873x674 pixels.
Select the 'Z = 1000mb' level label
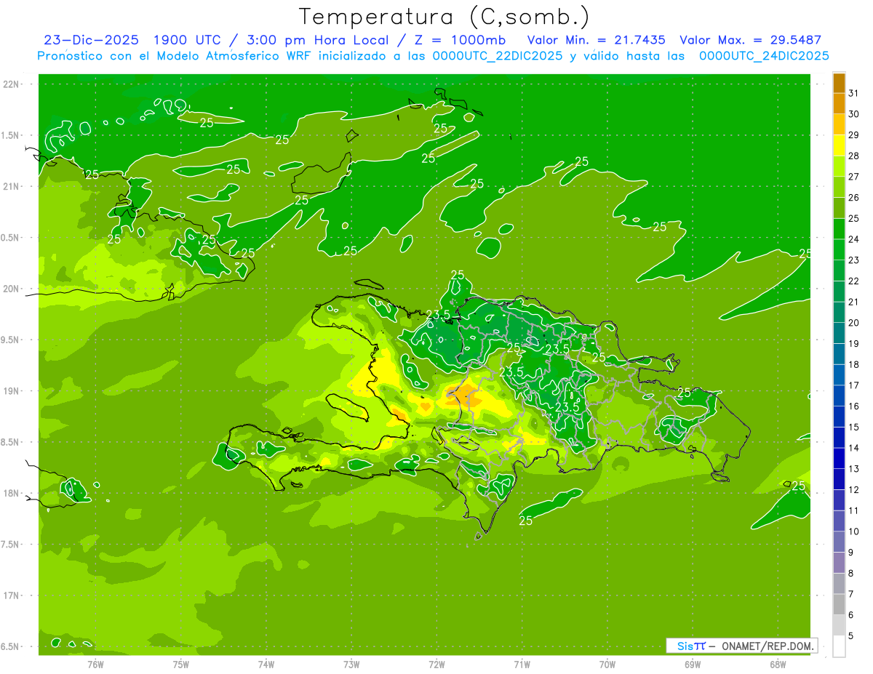click(461, 40)
